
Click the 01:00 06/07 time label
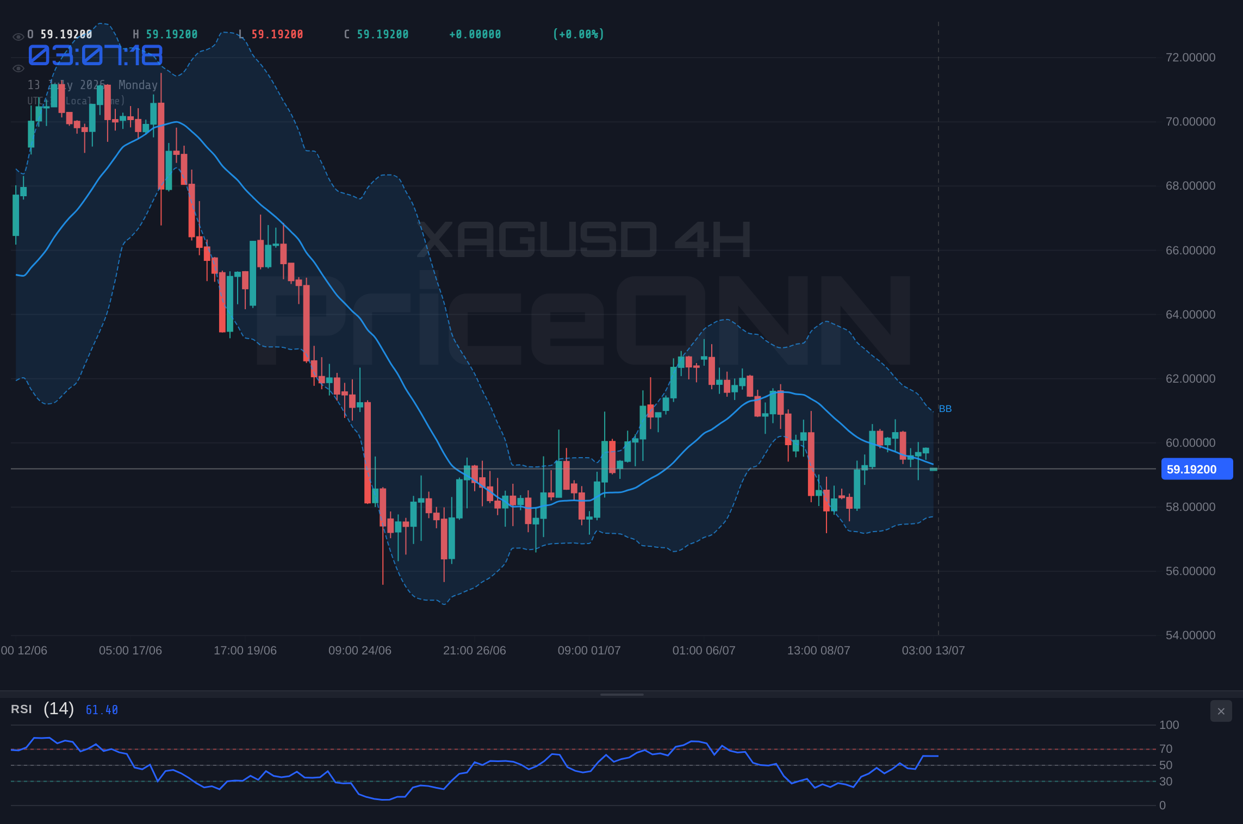point(704,651)
